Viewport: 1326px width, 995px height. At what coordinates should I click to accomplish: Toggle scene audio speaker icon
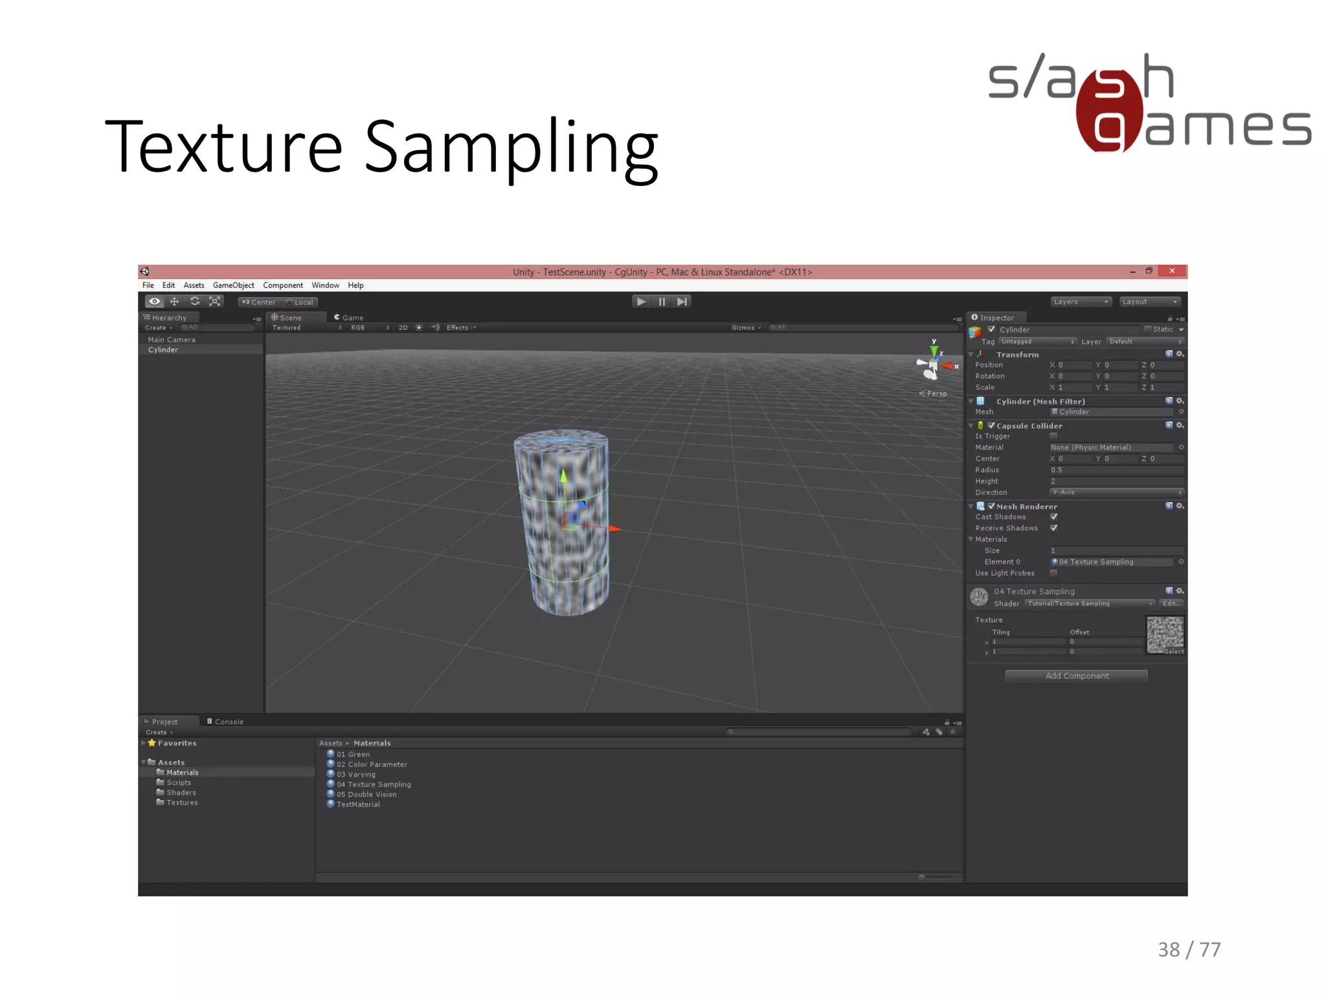[436, 328]
